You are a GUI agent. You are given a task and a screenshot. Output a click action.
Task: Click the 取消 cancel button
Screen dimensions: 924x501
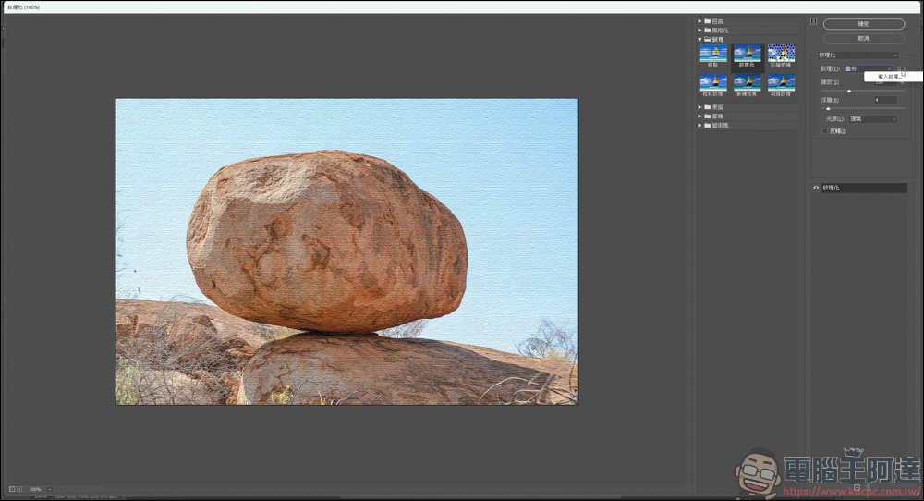pos(863,38)
